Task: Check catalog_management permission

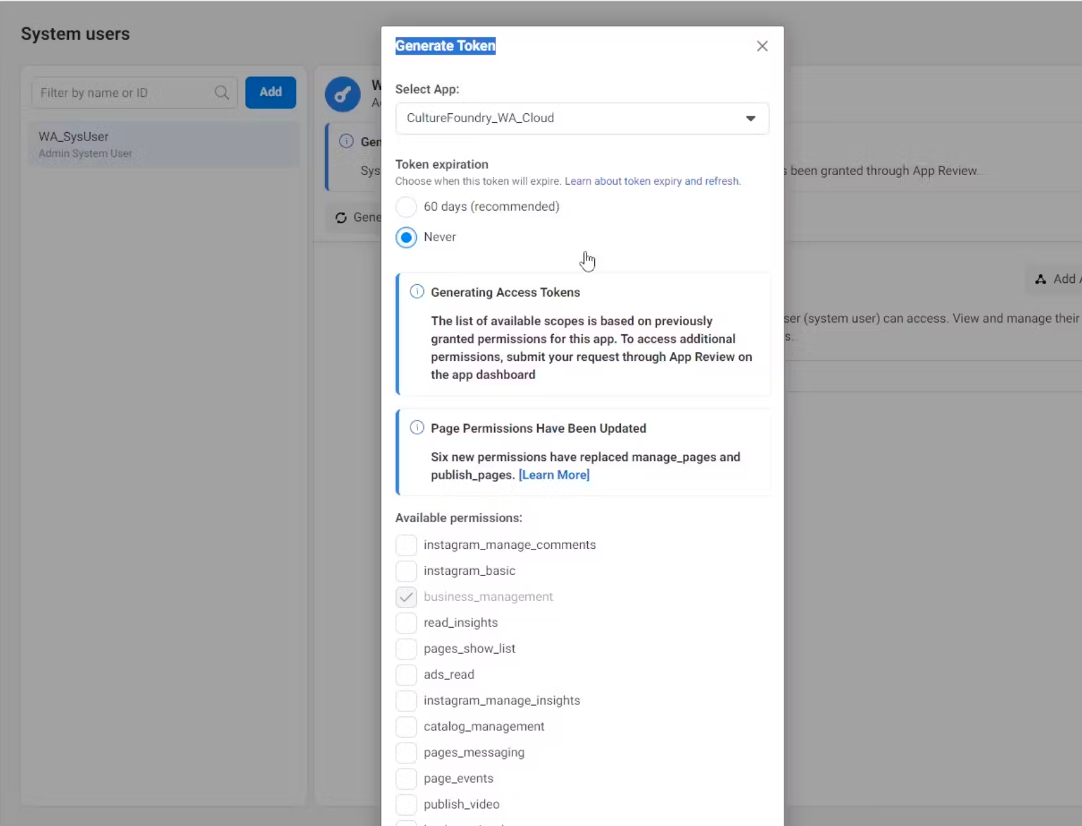Action: coord(406,726)
